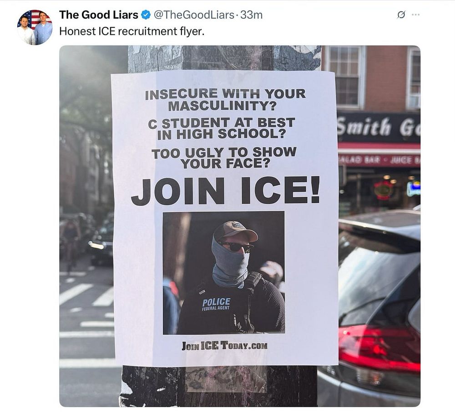This screenshot has width=455, height=414.
Task: Click the 'JOIN ICE!' headline on the flyer
Action: click(x=225, y=190)
